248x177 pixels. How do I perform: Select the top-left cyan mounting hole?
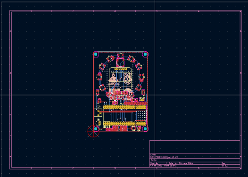tap(96, 55)
